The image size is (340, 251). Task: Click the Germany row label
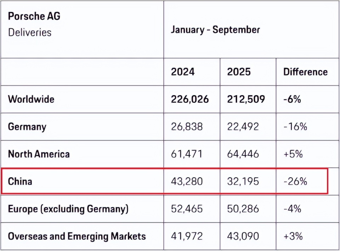tap(27, 126)
